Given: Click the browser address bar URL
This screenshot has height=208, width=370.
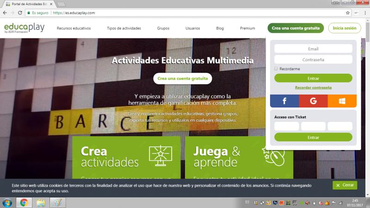Looking at the screenshot, I should [74, 13].
